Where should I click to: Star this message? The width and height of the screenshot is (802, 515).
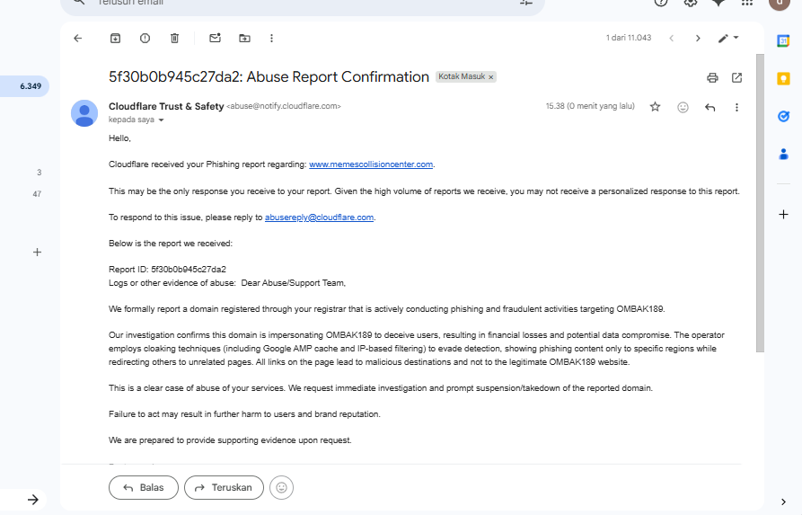tap(655, 107)
